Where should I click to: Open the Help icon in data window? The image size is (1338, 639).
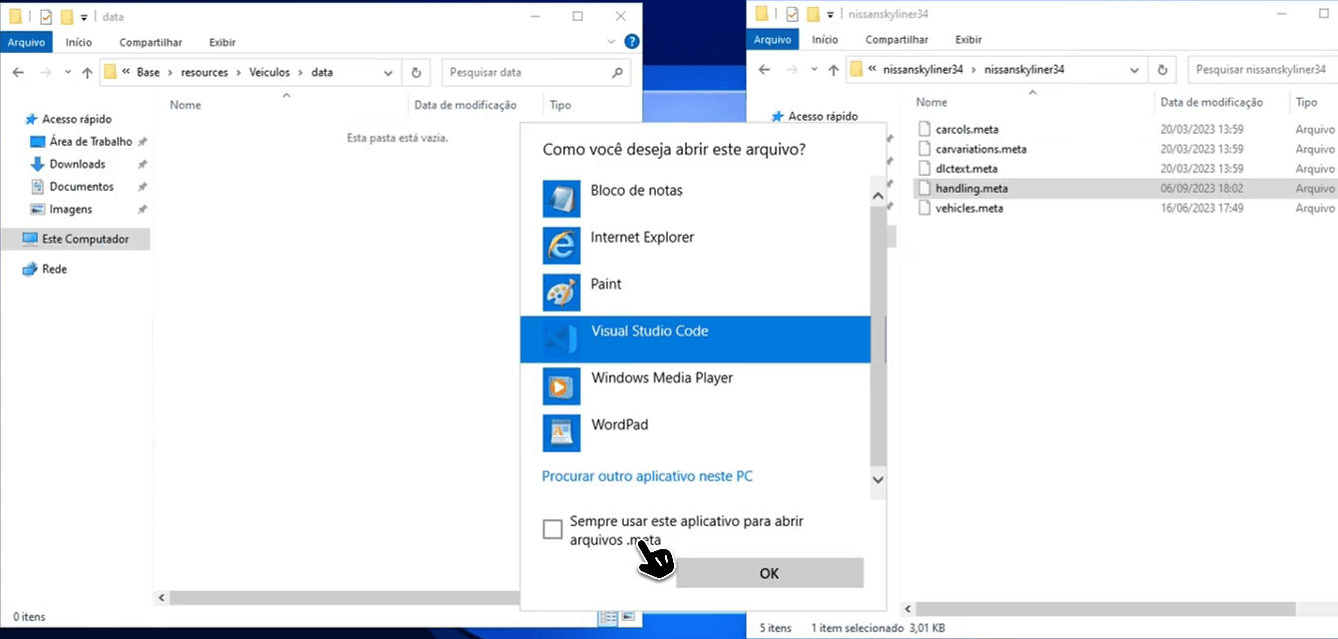[x=631, y=42]
